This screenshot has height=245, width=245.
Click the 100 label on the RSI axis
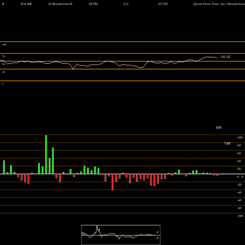click(x=4, y=45)
